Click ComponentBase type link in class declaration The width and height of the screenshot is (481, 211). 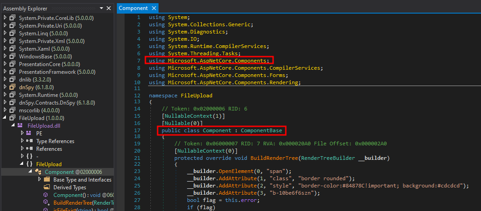(x=261, y=131)
